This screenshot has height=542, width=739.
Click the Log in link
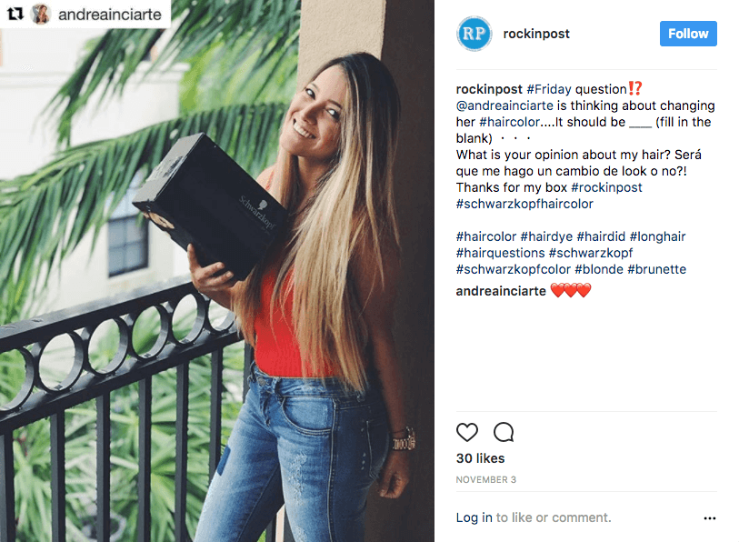(474, 517)
